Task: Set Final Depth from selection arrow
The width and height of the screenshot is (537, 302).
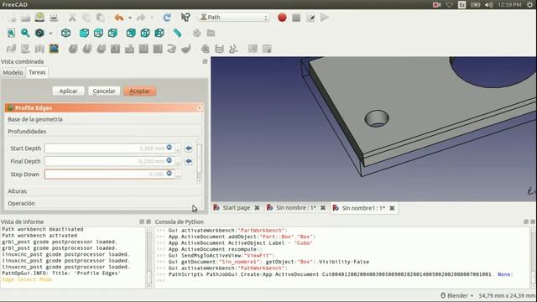Action: (188, 161)
